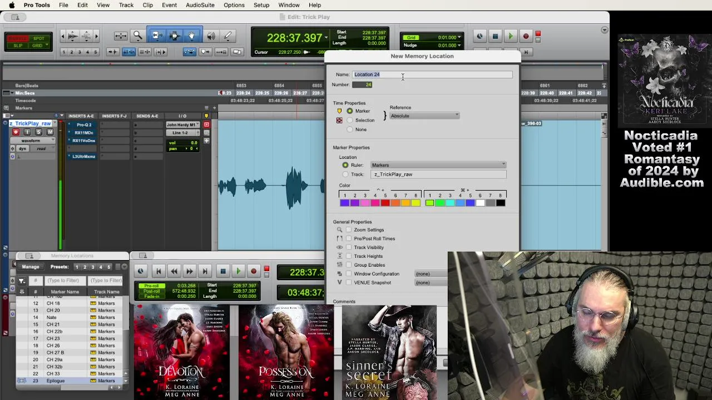Click Fast Forward in Transport window
Image resolution: width=712 pixels, height=400 pixels.
[189, 272]
